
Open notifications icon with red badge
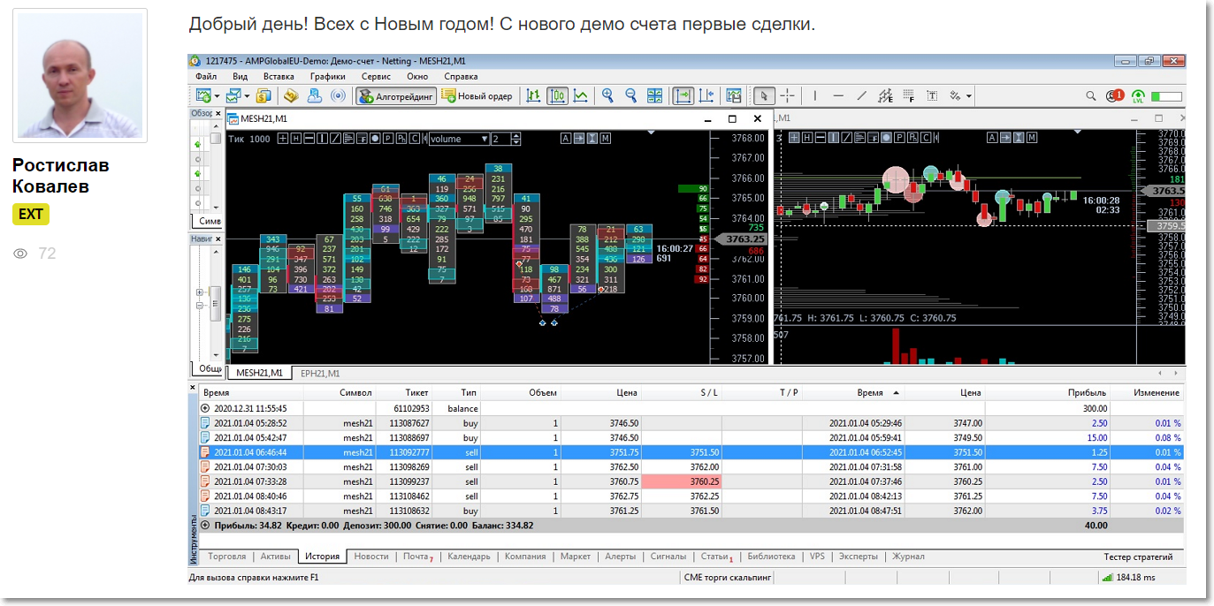(x=1114, y=95)
